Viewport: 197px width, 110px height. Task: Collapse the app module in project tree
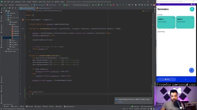4,11
